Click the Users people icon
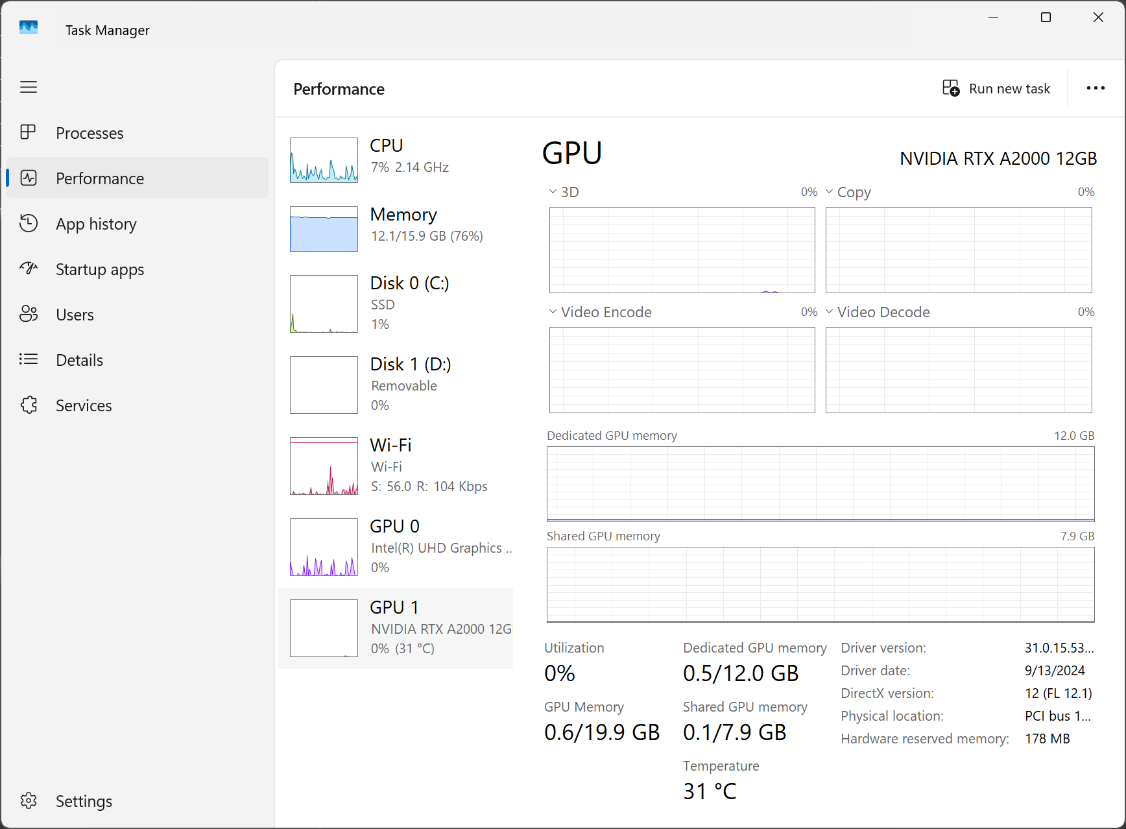The width and height of the screenshot is (1126, 829). click(29, 314)
